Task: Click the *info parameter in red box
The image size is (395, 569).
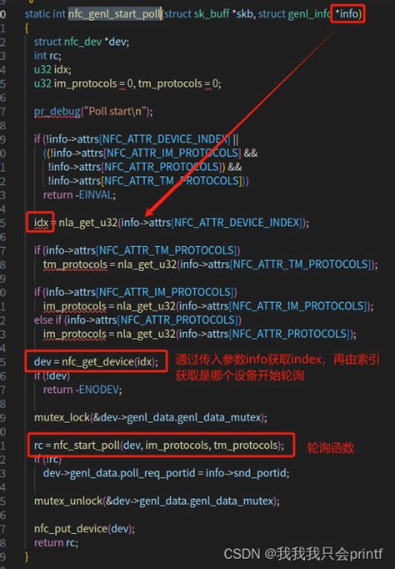Action: pyautogui.click(x=347, y=14)
